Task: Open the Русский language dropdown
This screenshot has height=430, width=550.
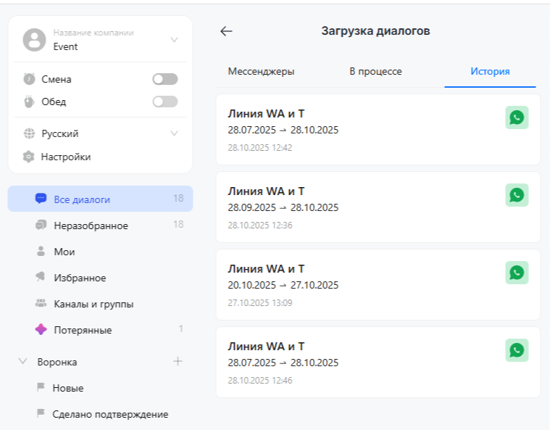Action: tap(174, 133)
